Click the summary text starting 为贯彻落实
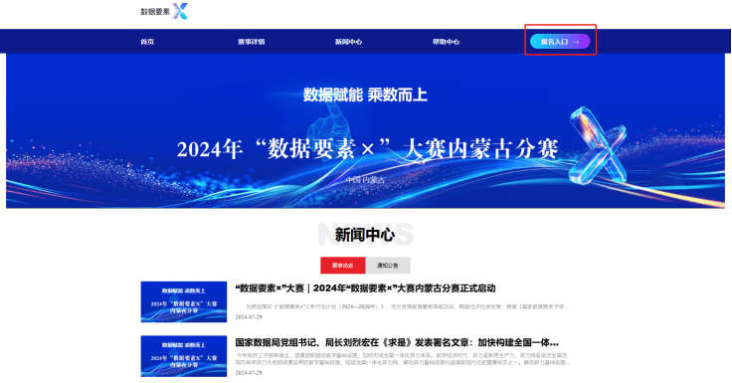Viewport: 732px width, 383px height. [407, 306]
